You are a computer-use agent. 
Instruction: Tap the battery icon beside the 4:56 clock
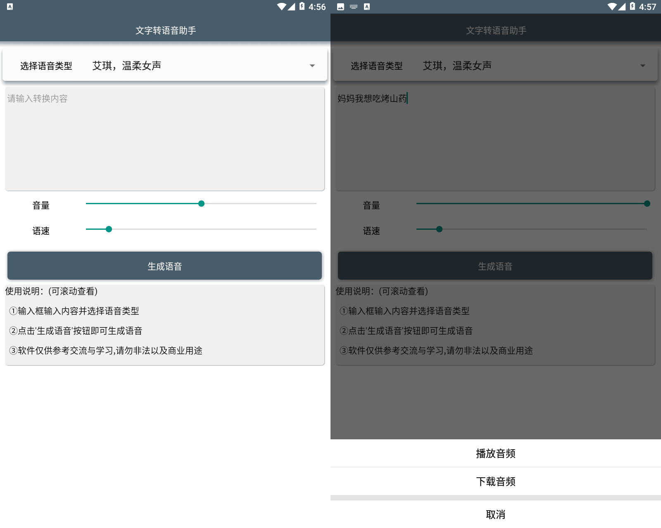click(x=302, y=7)
